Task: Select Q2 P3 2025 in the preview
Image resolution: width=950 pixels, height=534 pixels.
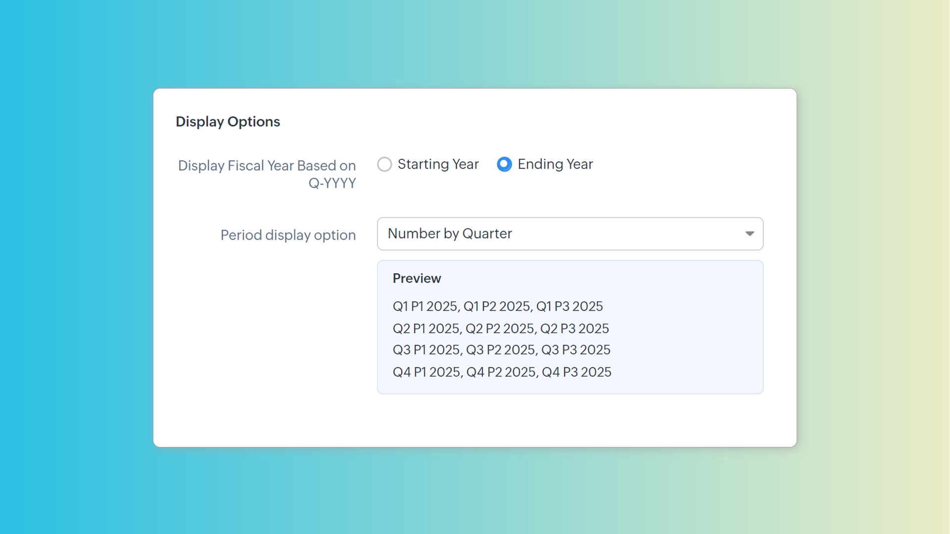Action: (x=574, y=329)
